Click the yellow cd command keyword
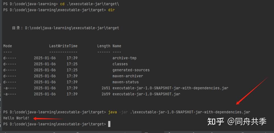 [x=62, y=4]
